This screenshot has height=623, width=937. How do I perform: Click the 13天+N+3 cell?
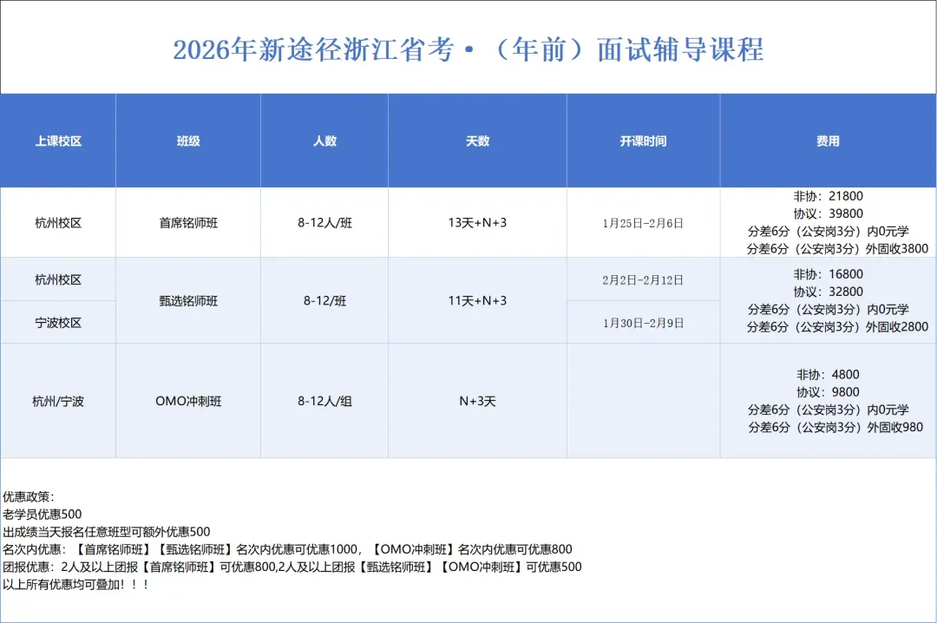click(477, 223)
